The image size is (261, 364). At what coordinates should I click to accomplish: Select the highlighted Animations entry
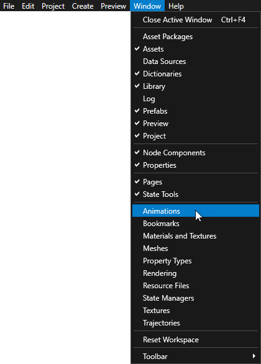(x=196, y=211)
